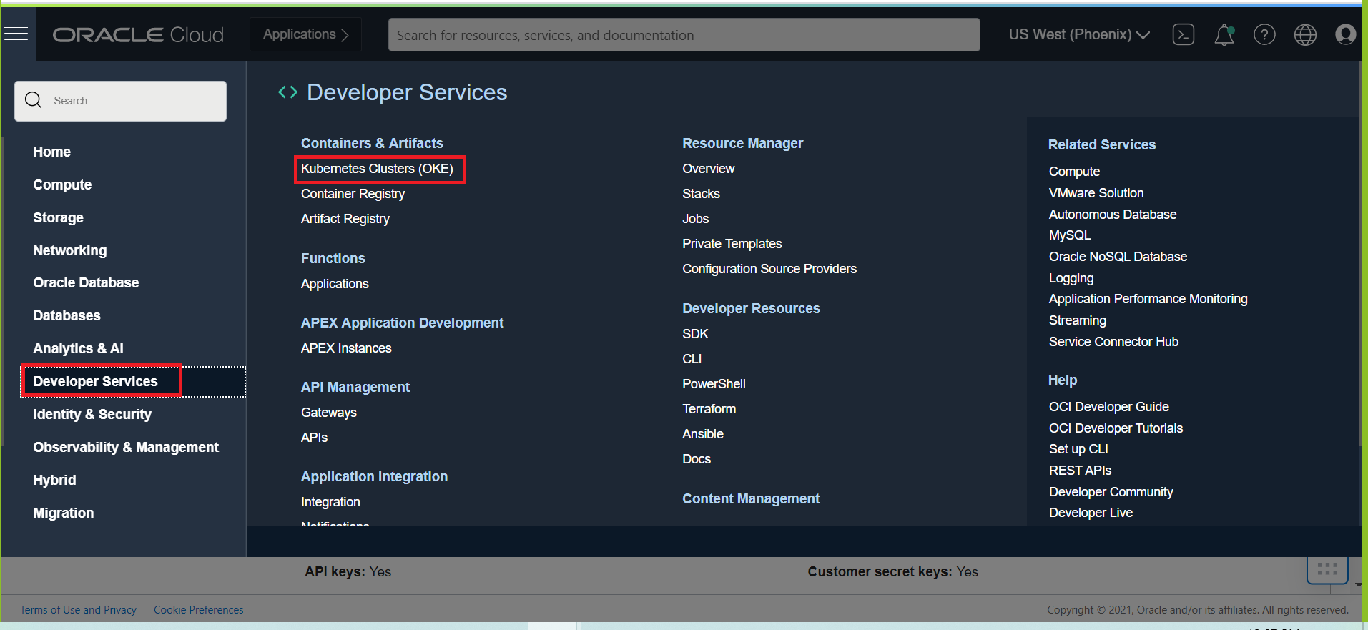Open Kubernetes Clusters (OKE)
The image size is (1368, 630).
pos(377,169)
